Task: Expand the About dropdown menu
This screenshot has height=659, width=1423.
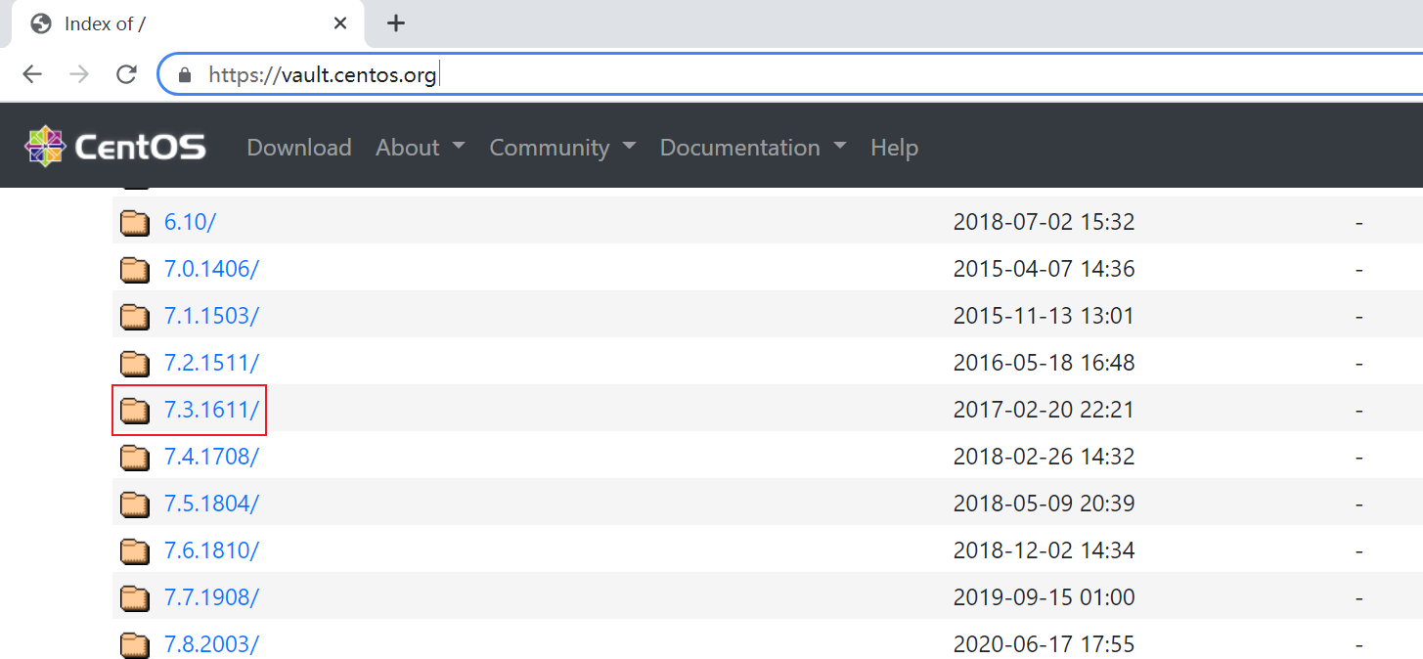Action: point(420,148)
